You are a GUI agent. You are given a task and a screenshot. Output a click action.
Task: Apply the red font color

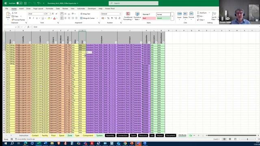(x=54, y=18)
